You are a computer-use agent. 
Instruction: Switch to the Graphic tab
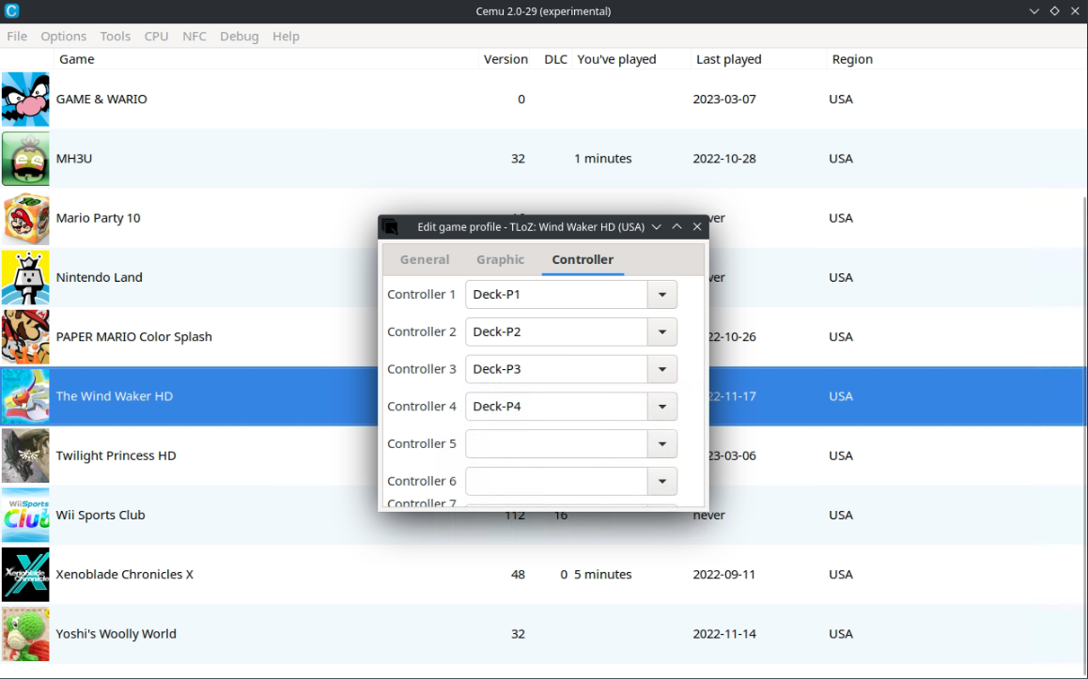point(500,259)
